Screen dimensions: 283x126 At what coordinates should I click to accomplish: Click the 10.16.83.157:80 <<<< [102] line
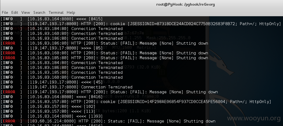click(x=48, y=107)
